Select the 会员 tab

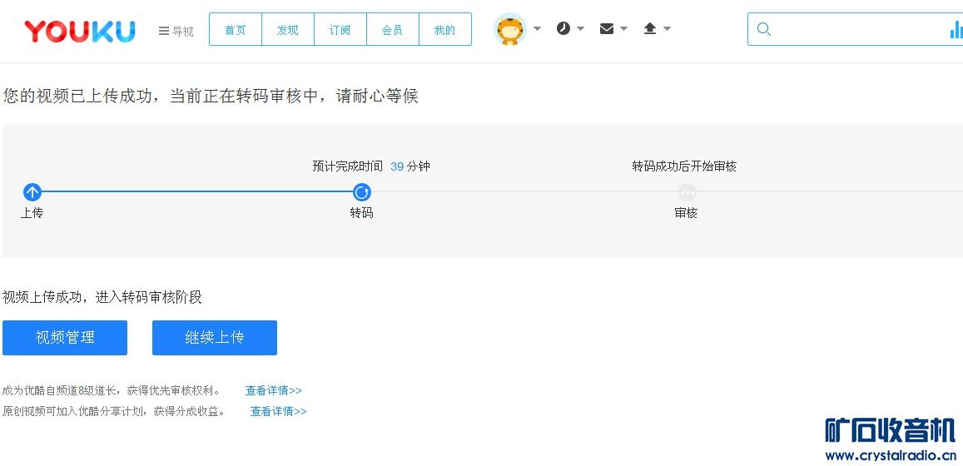coord(392,30)
